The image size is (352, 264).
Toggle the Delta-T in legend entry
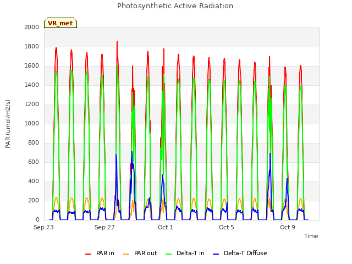(185, 253)
